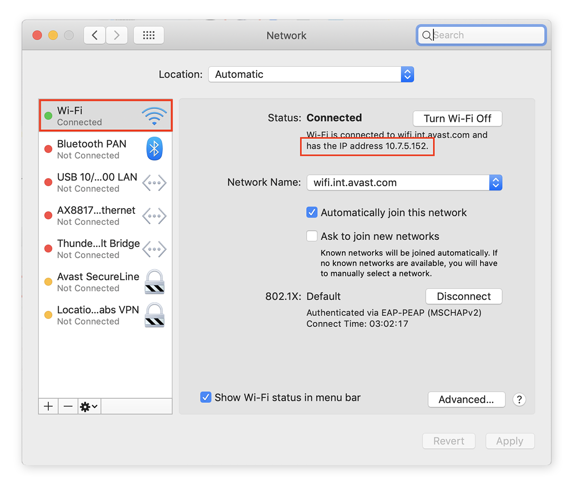Viewport: 574px width, 486px height.
Task: Click the bold Connected status text
Action: pyautogui.click(x=334, y=118)
